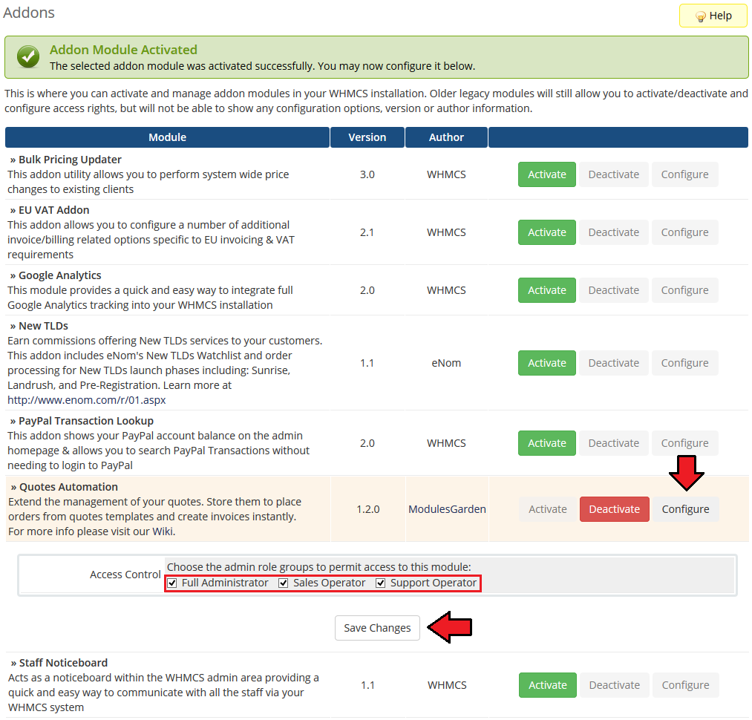Click Configure for Bulk Pricing Updater
The image size is (752, 720).
click(684, 174)
